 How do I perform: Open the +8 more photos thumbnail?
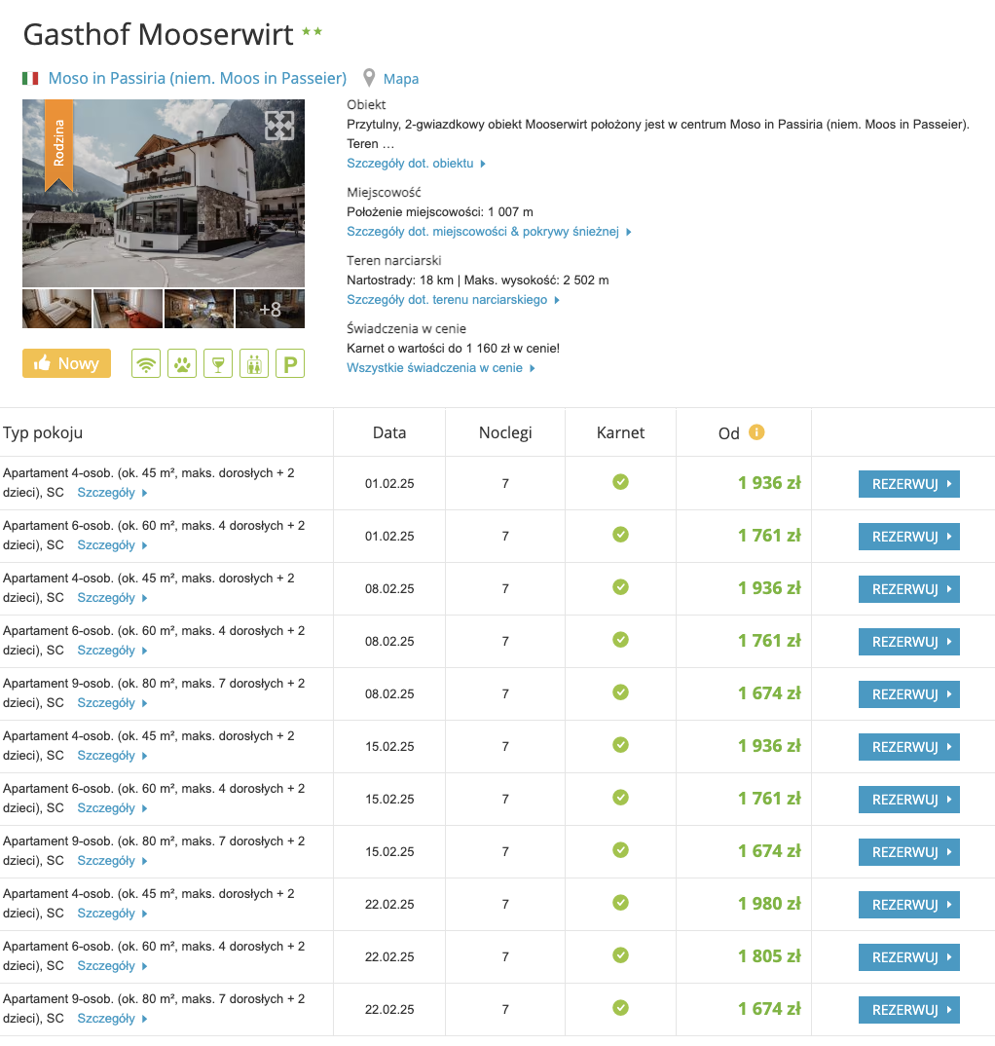pos(270,309)
